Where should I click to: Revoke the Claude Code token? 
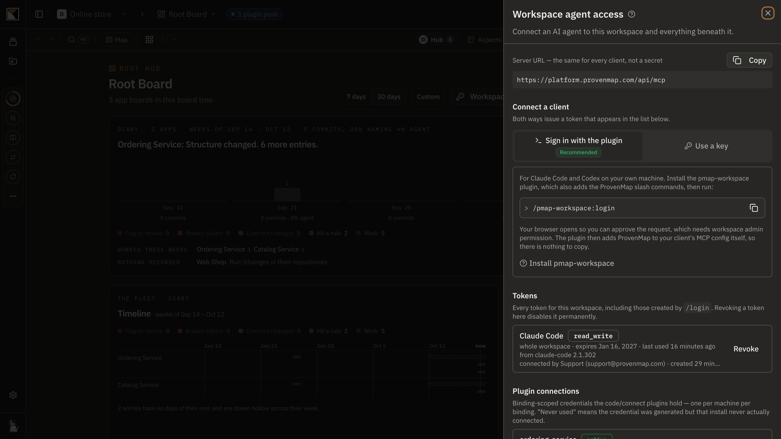pos(746,349)
